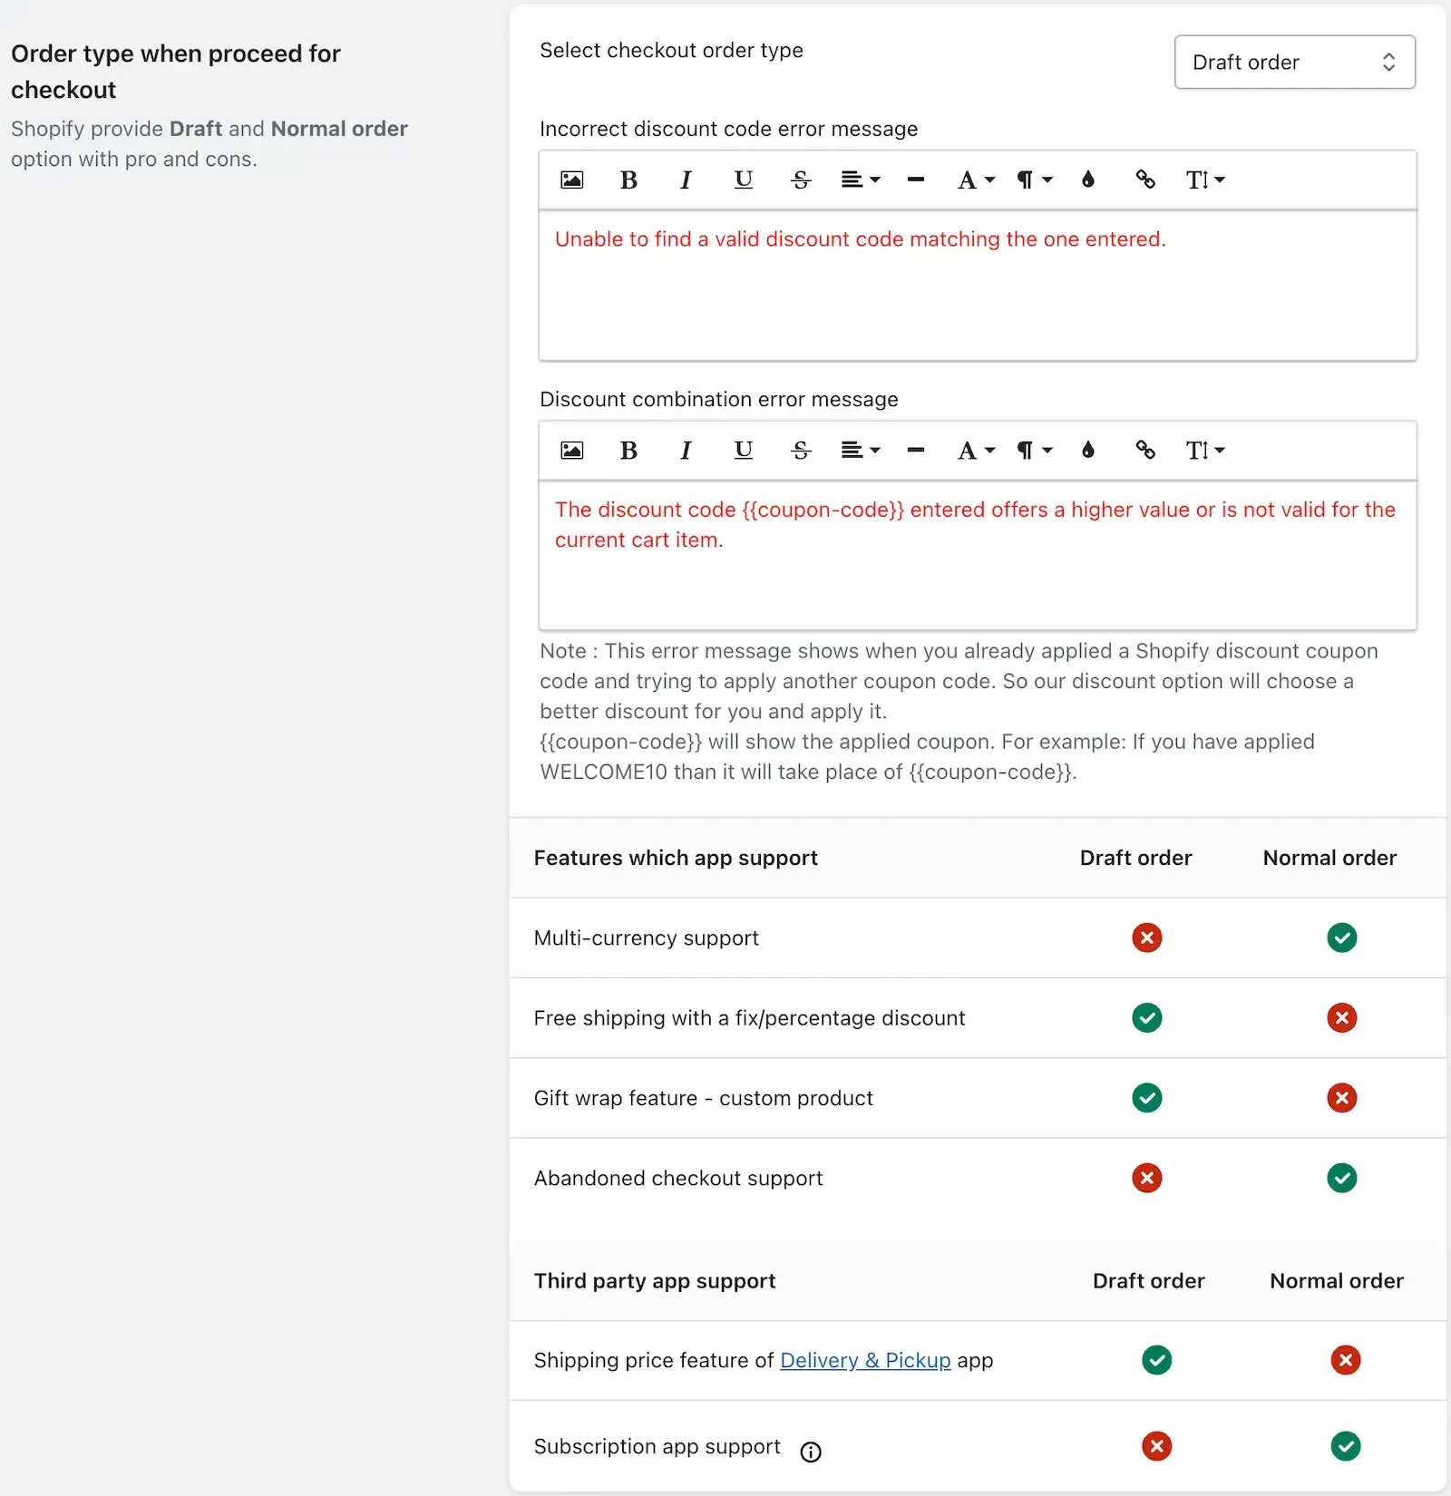Click inside discount combination error message text area

978,555
